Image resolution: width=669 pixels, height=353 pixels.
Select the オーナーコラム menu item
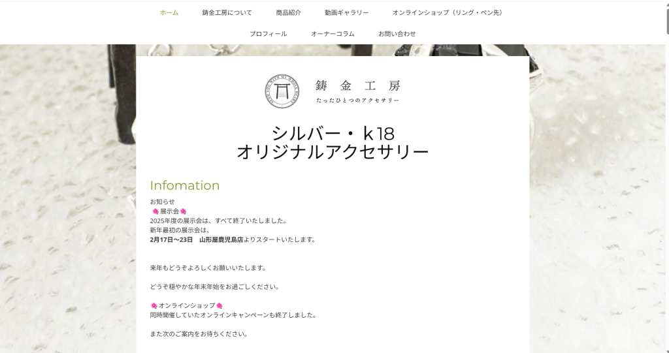point(333,34)
